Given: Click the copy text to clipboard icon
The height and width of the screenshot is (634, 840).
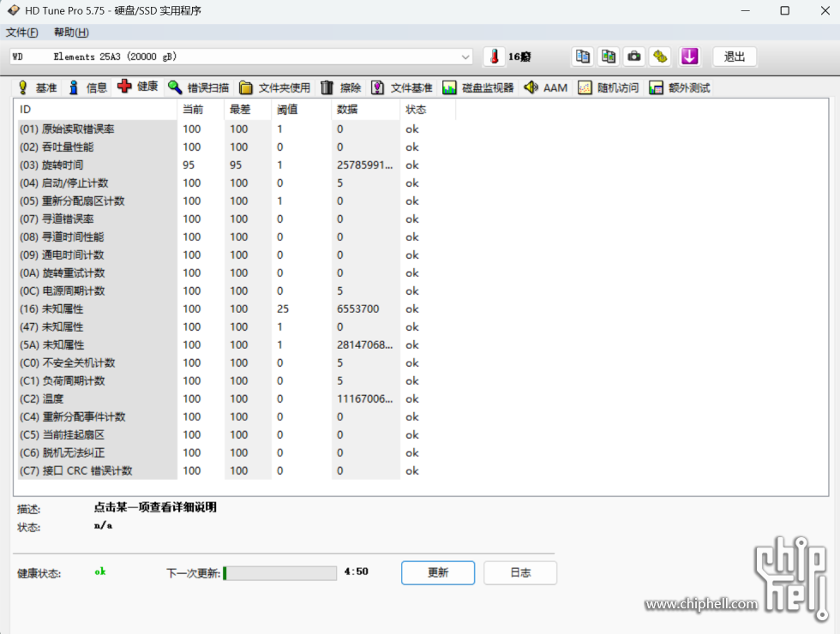Looking at the screenshot, I should (x=583, y=57).
